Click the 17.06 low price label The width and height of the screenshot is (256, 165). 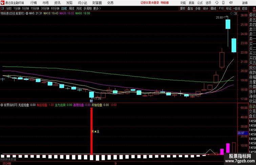pyautogui.click(x=98, y=99)
